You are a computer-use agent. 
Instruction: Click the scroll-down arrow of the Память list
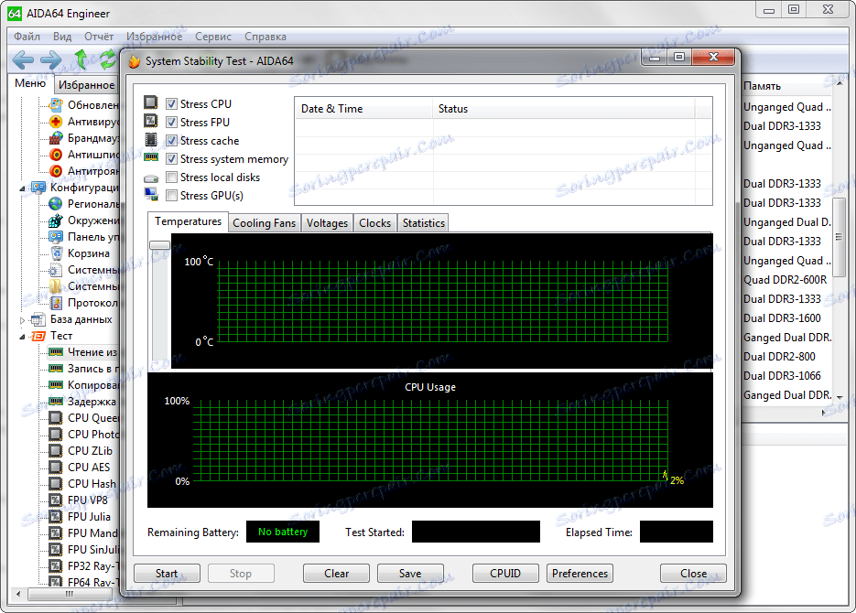[839, 396]
